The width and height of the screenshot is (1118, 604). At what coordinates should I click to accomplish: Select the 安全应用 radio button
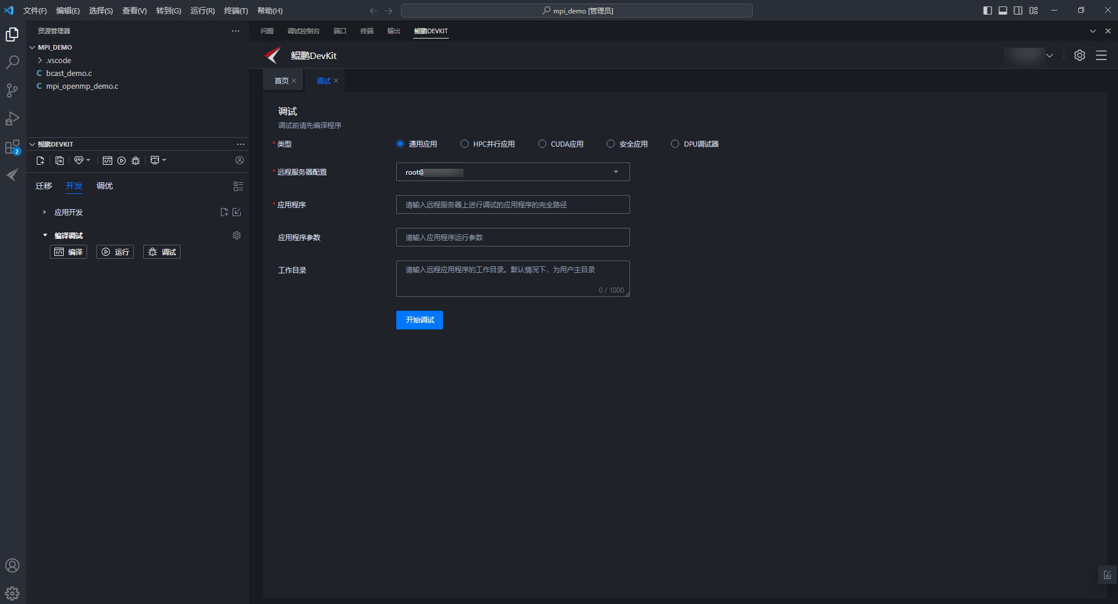click(x=611, y=144)
